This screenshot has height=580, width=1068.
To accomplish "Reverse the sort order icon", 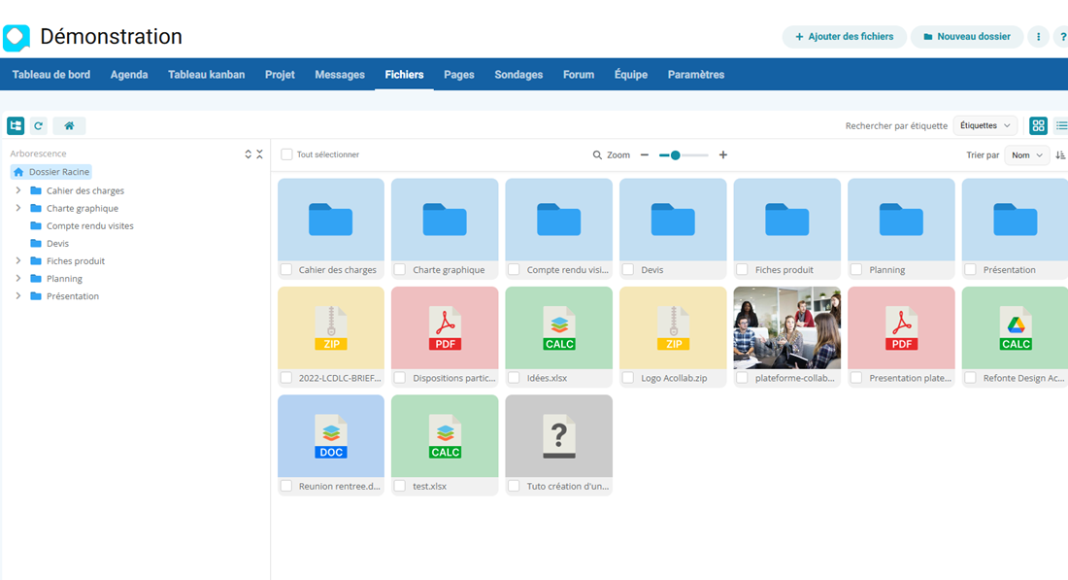I will coord(1060,155).
